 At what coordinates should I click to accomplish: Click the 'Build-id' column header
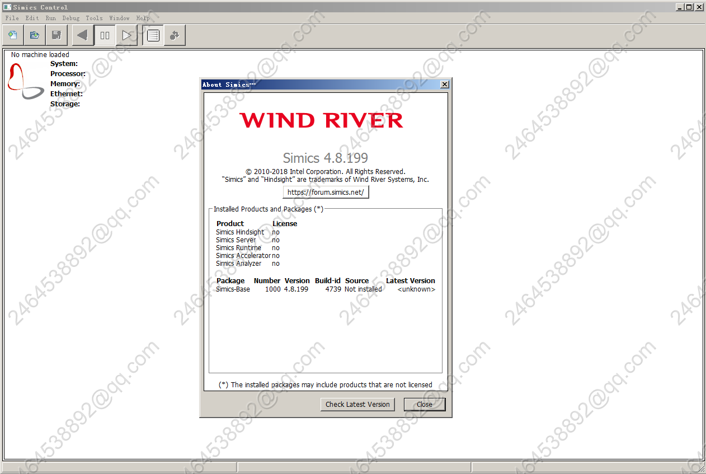coord(328,281)
